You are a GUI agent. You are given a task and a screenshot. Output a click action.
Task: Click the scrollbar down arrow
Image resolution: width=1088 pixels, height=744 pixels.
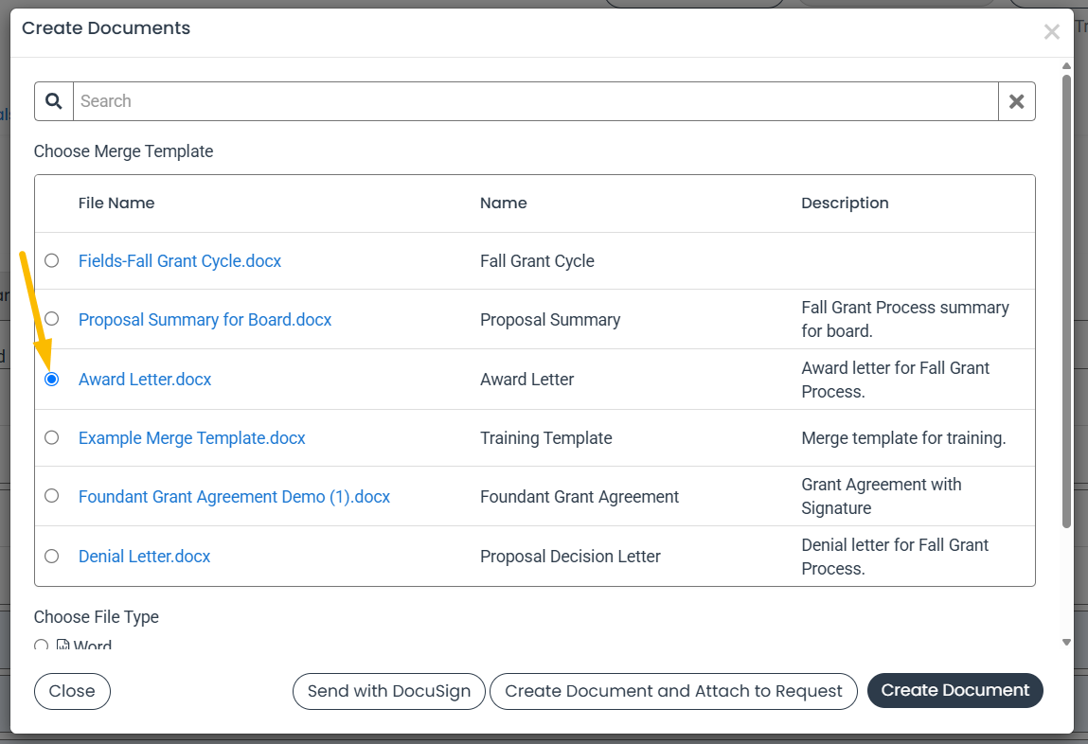[x=1066, y=643]
